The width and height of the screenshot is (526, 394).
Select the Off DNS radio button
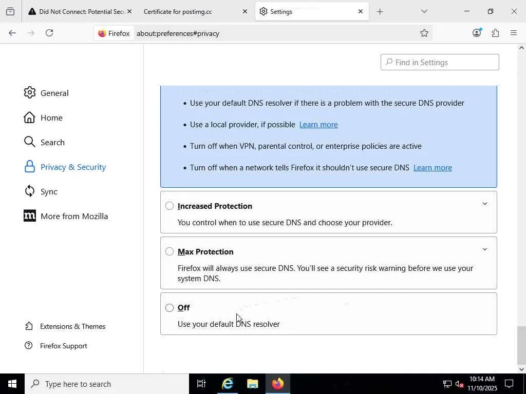[x=170, y=308]
